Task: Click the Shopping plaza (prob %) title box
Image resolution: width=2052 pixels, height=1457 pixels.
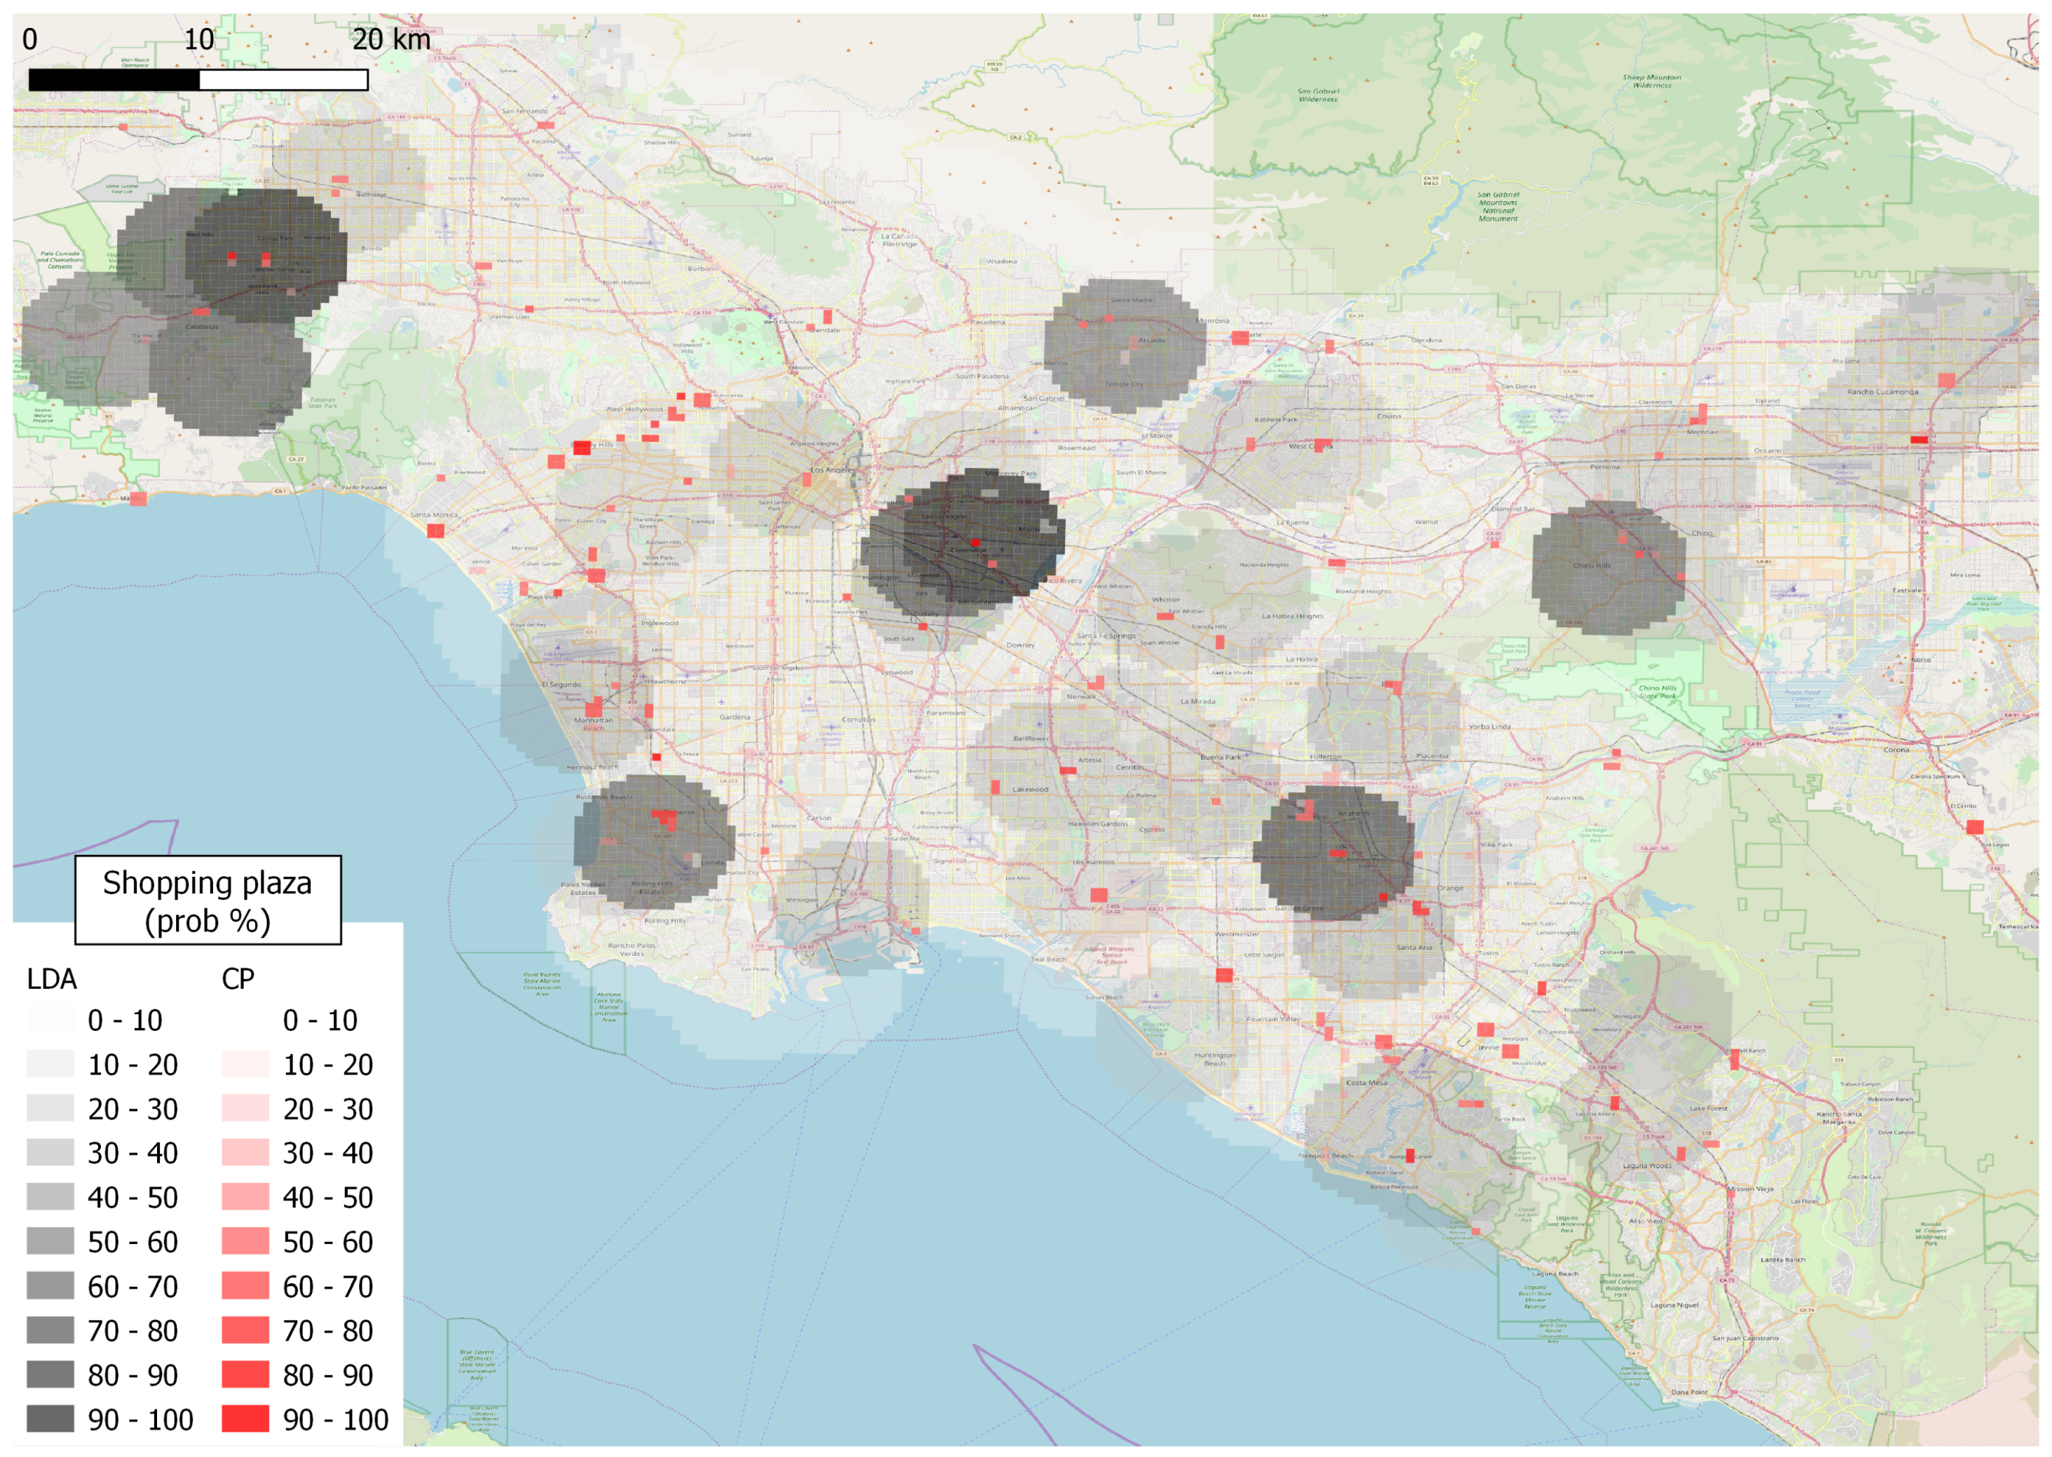Action: coord(208,900)
